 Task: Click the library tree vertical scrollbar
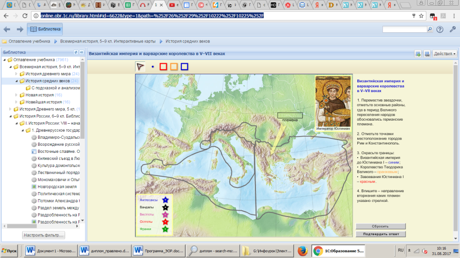[82, 99]
